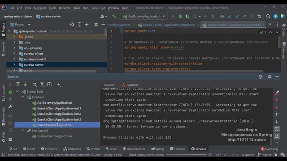Screen dimensions: 287x161
Task: Click the Build project hammer icon
Action: 114,17
